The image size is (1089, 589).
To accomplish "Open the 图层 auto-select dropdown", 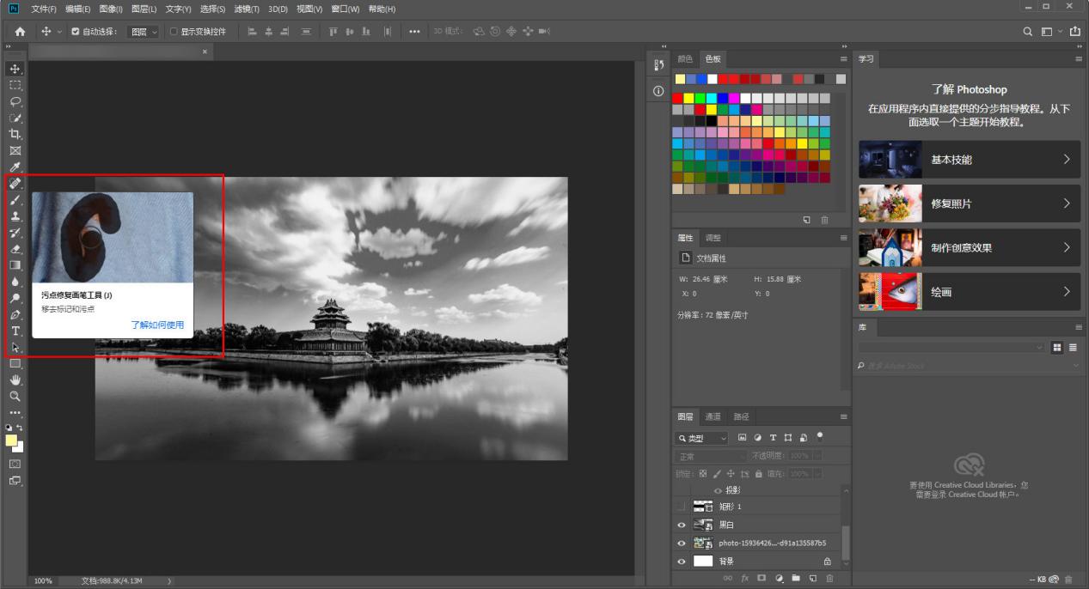I will (x=144, y=32).
